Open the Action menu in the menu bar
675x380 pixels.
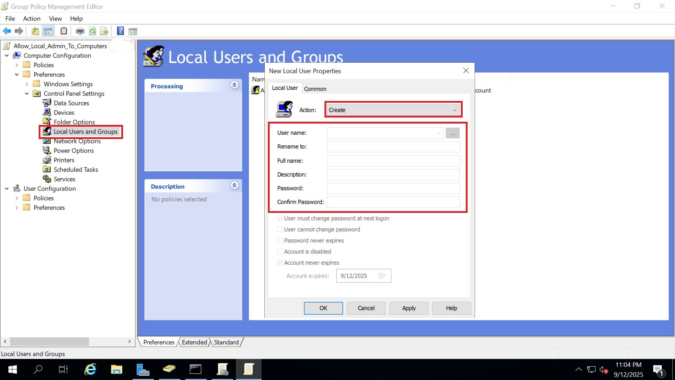pyautogui.click(x=32, y=19)
